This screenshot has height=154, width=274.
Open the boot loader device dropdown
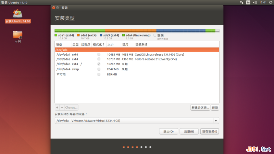pos(137,121)
